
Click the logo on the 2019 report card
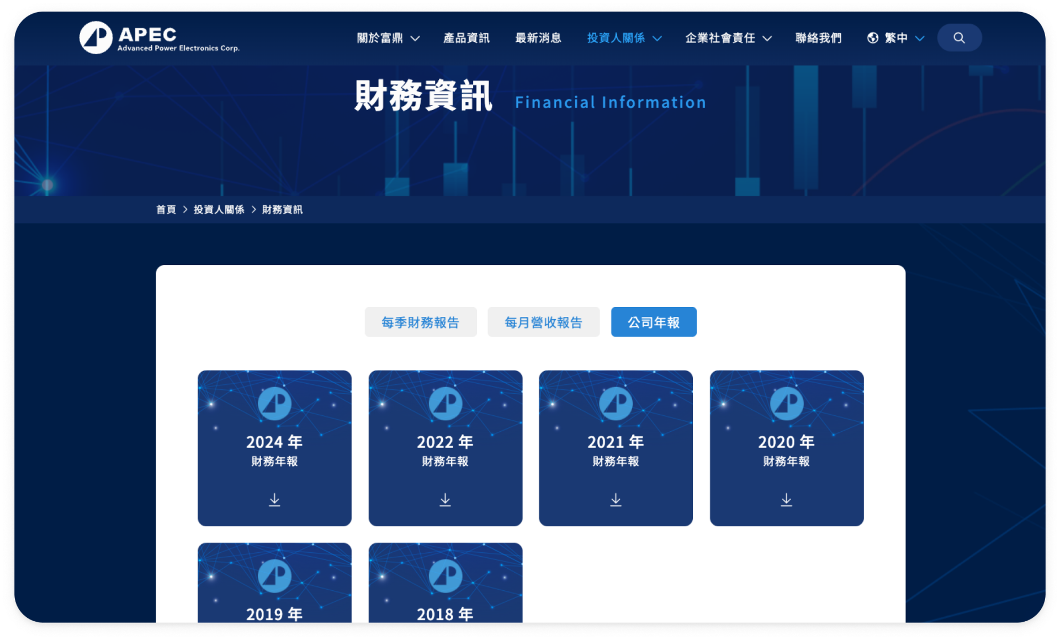coord(274,576)
